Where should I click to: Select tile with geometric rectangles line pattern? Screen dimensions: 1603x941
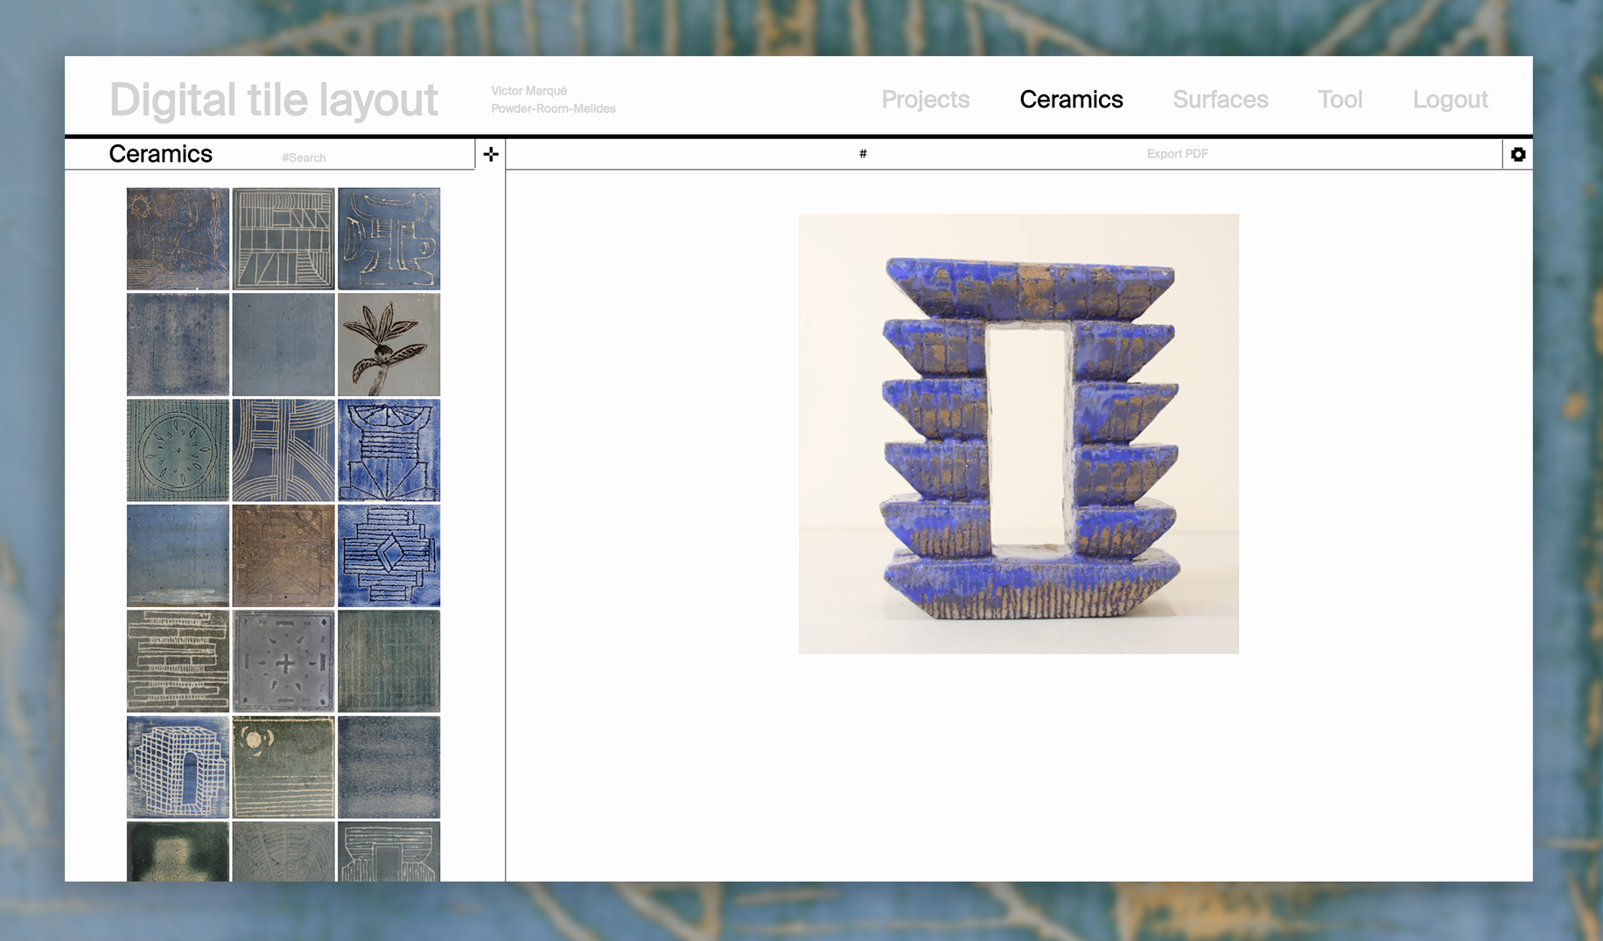tap(283, 239)
